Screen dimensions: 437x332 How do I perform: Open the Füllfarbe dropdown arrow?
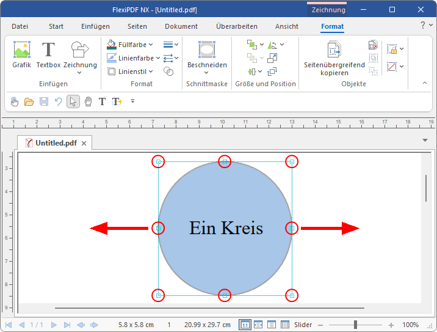(x=157, y=45)
